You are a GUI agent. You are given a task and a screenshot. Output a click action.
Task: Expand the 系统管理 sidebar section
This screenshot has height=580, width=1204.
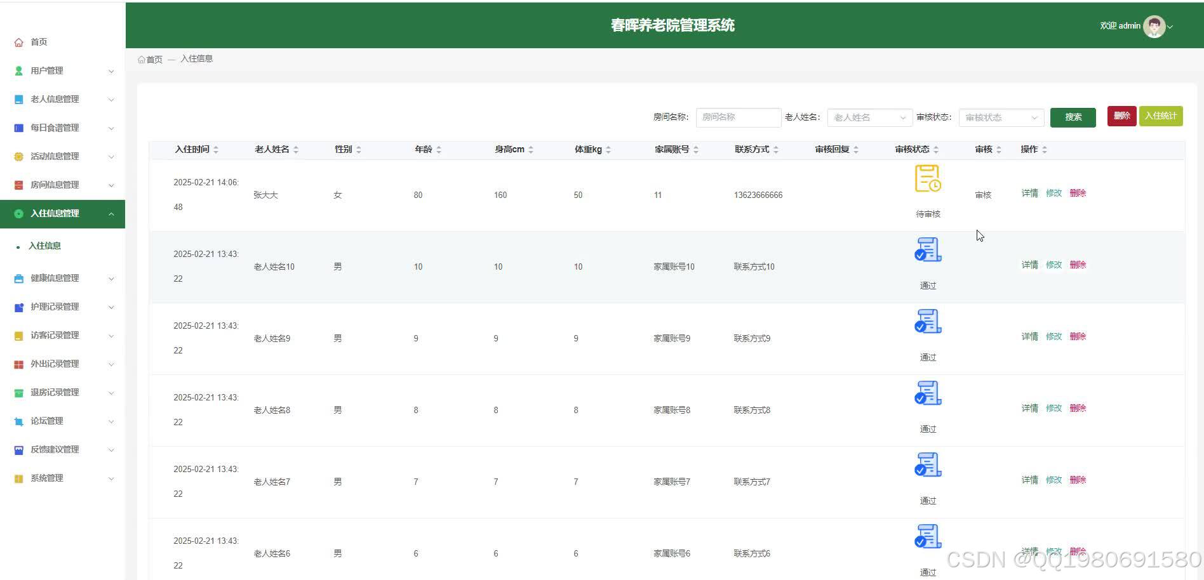18,478
